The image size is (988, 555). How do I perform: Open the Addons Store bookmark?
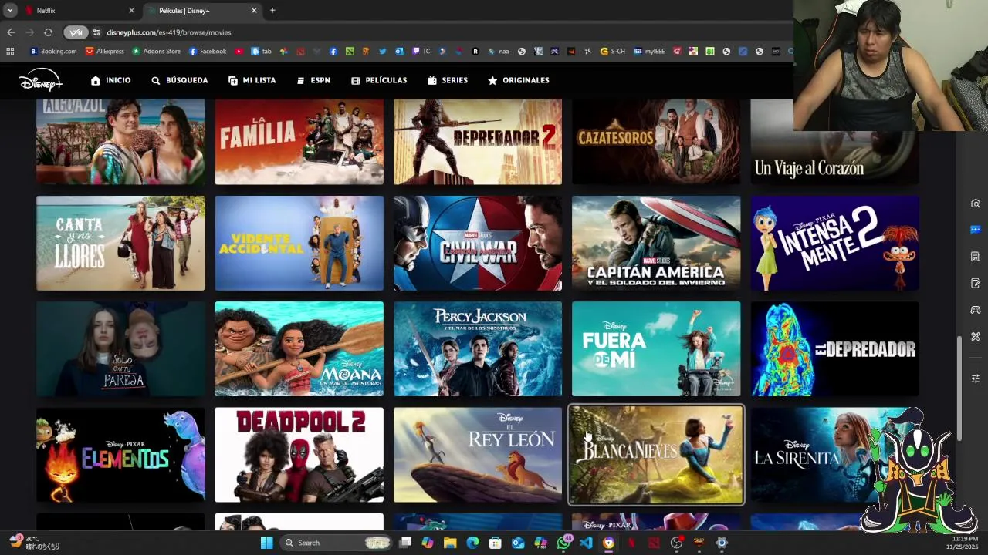pyautogui.click(x=157, y=52)
